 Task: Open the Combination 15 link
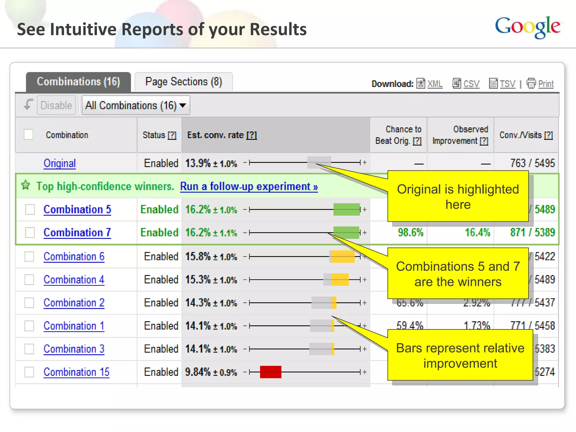(x=76, y=372)
